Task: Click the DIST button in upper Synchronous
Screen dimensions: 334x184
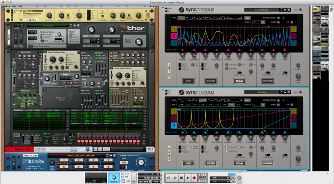Action: [188, 81]
